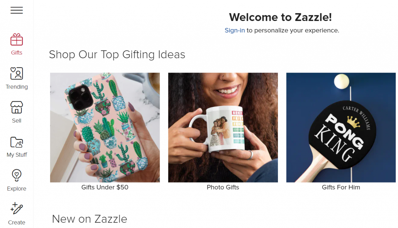Screen dimensions: 398x228
Task: Open the Trending sidebar icon
Action: click(x=16, y=73)
